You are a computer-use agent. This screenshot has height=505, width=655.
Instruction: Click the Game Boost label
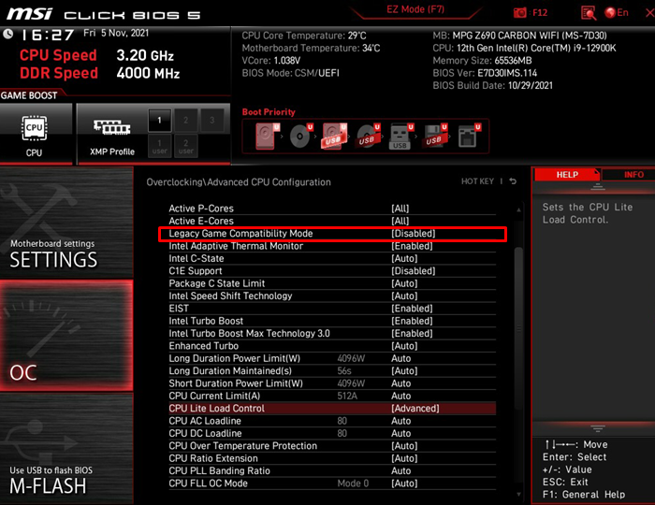click(29, 95)
